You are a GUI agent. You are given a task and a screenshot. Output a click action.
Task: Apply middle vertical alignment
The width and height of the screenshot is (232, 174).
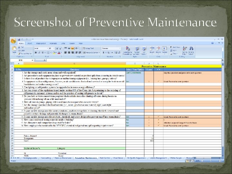click(69, 48)
